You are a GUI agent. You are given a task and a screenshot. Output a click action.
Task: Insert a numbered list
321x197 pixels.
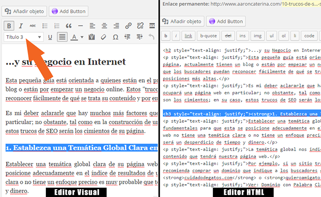coord(57,25)
